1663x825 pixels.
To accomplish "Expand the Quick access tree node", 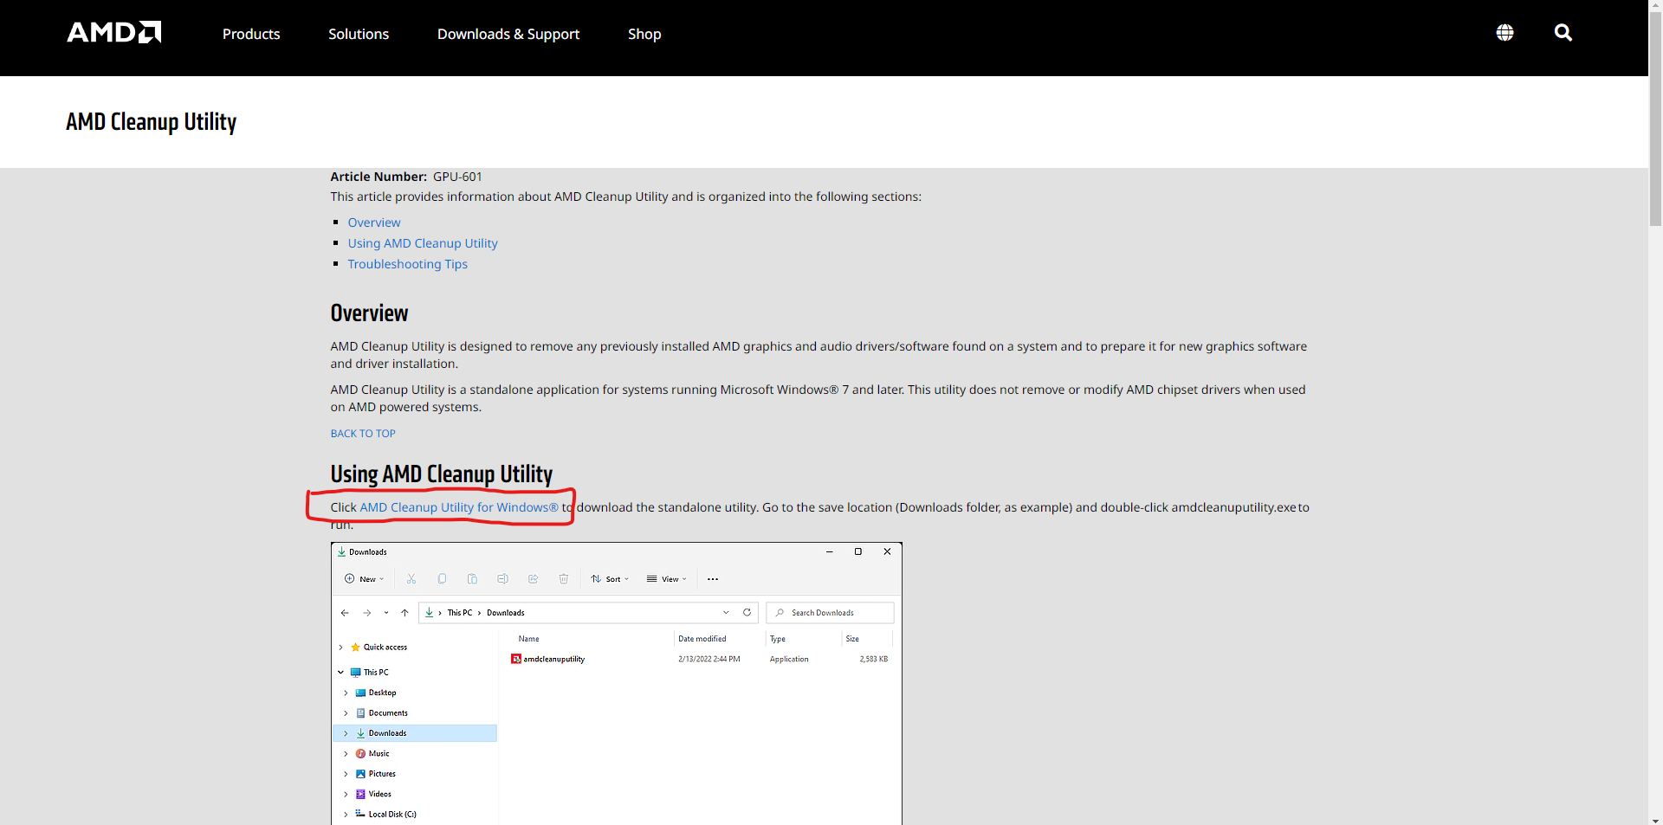I will pyautogui.click(x=340, y=648).
